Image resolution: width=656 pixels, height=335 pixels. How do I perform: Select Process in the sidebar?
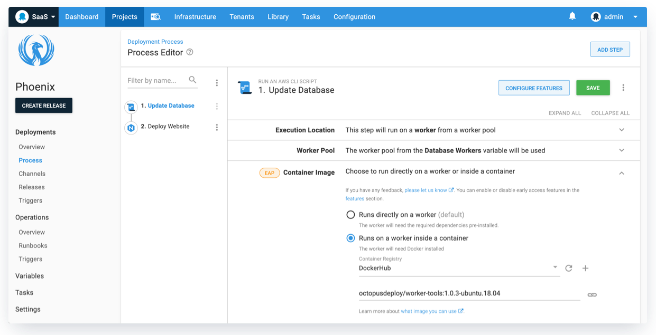31,160
